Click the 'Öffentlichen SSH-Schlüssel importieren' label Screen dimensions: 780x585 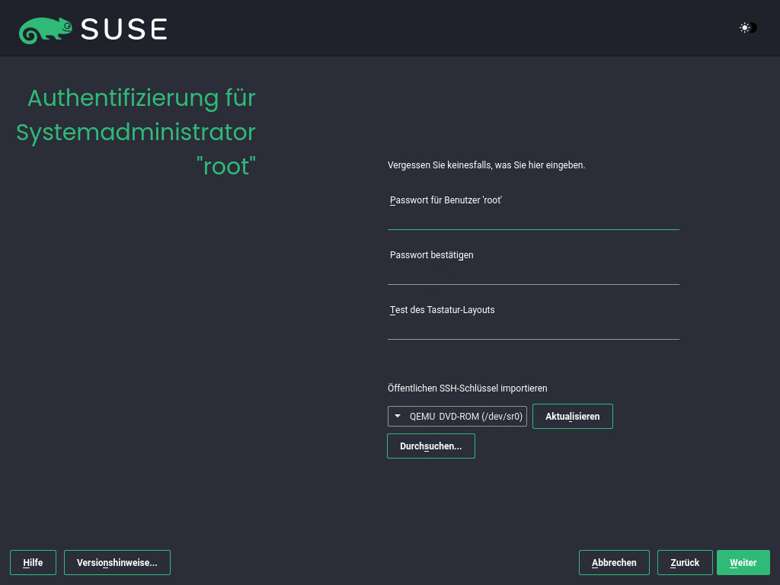[x=467, y=388]
